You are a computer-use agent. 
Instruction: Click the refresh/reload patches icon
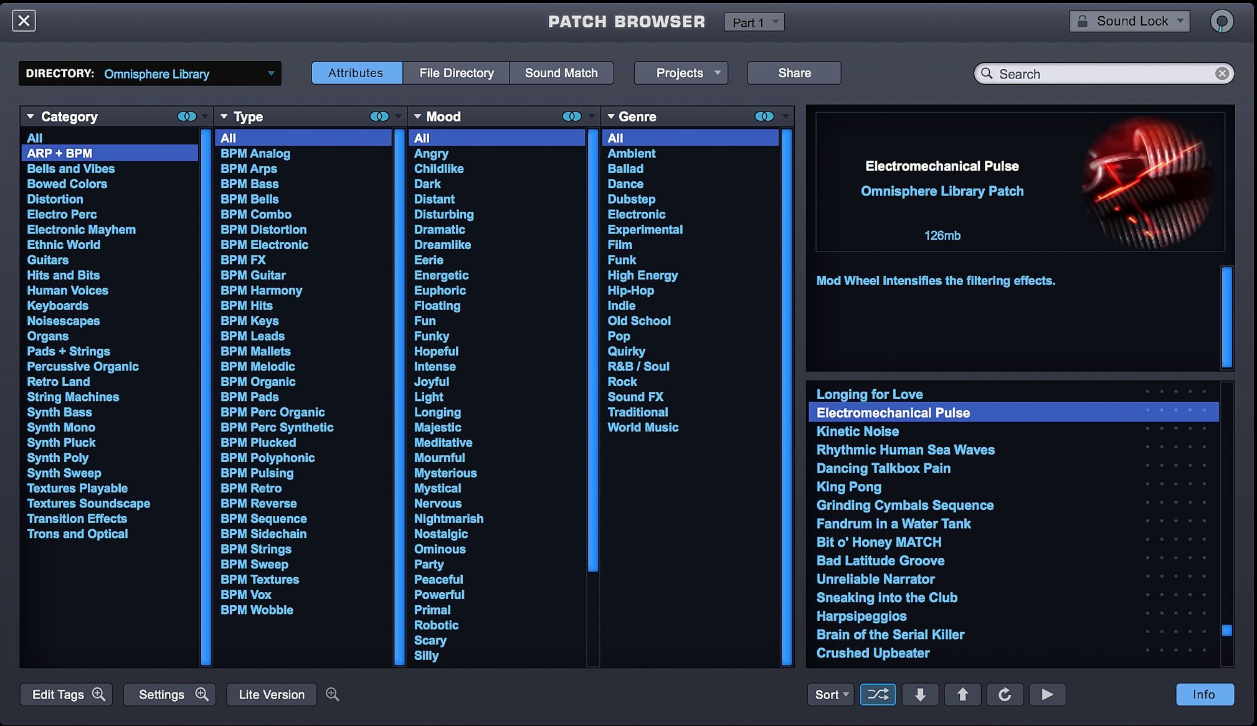point(1005,694)
